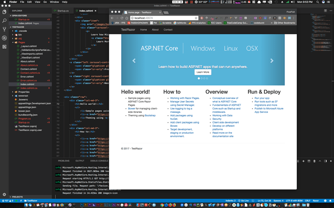334x208 pixels.
Task: Bookmark this page with the star icon
Action: click(196, 18)
